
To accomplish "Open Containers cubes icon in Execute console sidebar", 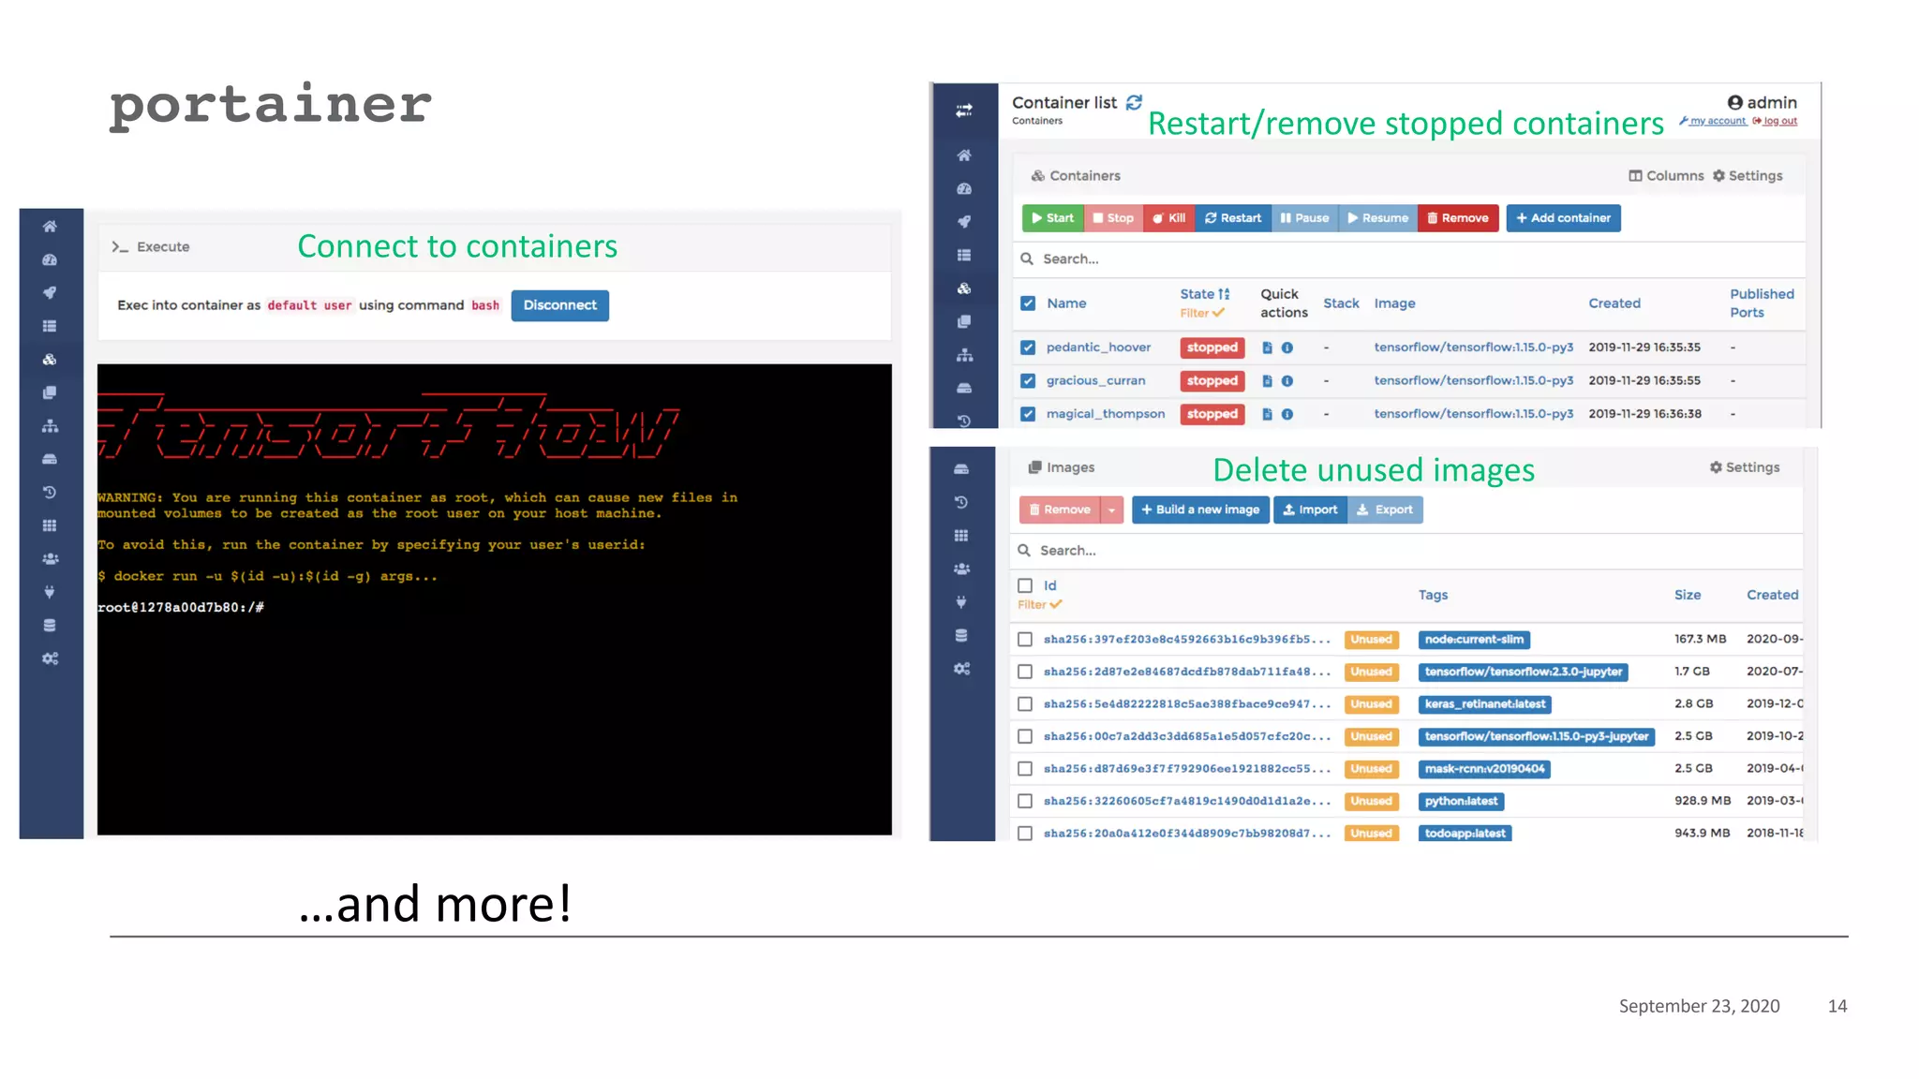I will tap(50, 359).
